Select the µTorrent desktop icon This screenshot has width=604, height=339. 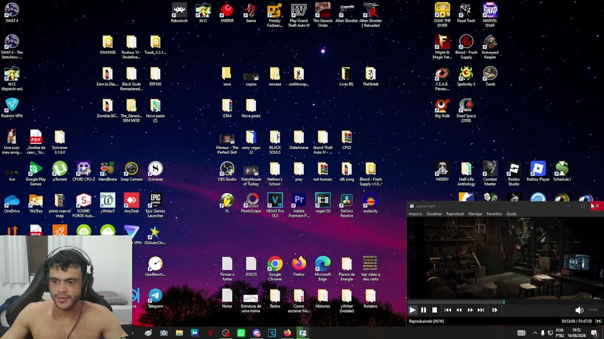[x=59, y=172]
